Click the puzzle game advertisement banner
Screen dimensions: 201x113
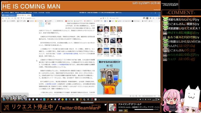pos(110,77)
